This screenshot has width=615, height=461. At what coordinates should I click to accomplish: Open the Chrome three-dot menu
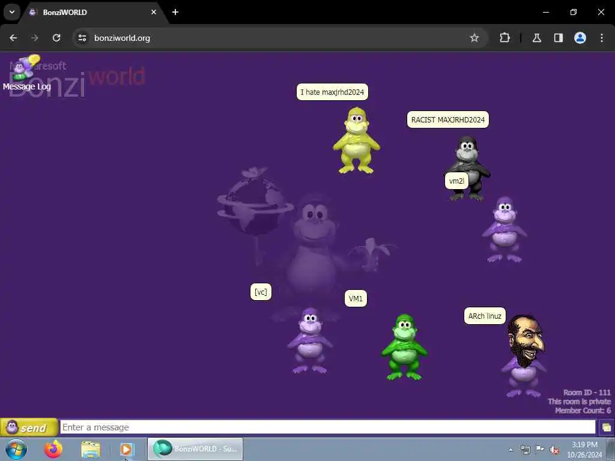602,38
